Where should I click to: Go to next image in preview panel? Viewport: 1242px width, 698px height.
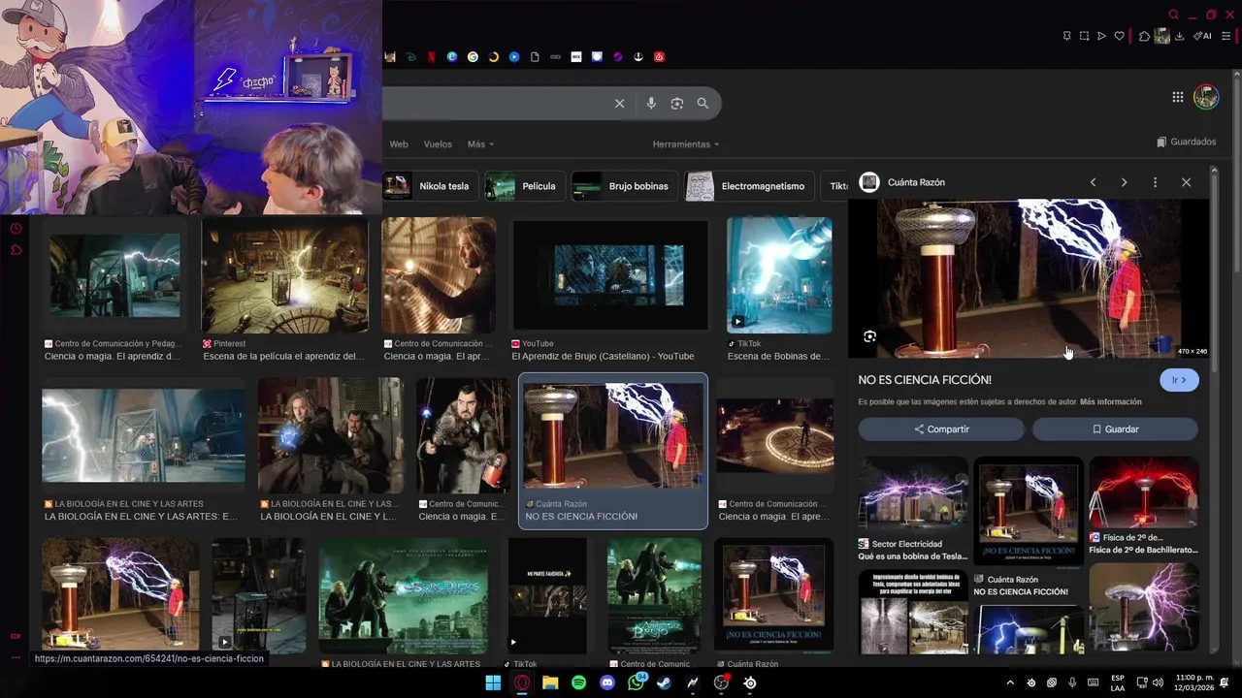pos(1124,182)
